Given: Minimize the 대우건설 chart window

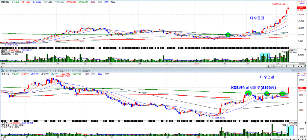Looking at the screenshot, I should tap(294, 71).
